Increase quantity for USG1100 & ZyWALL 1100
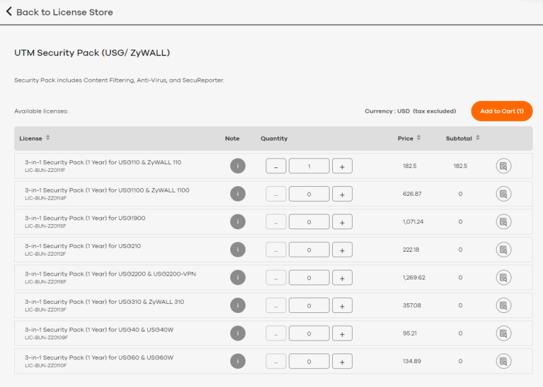543x387 pixels. tap(342, 194)
